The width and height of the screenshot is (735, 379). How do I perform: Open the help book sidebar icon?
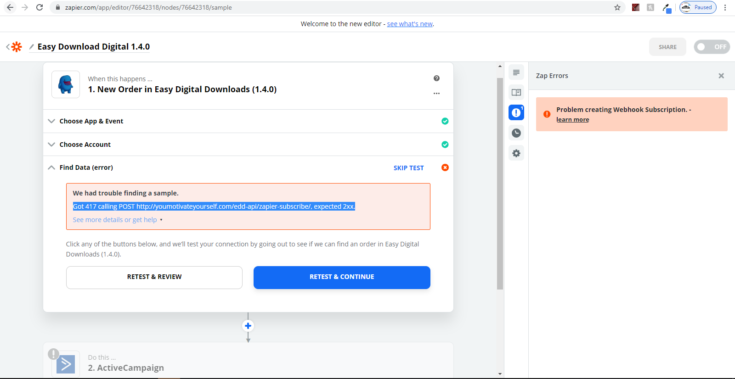516,93
